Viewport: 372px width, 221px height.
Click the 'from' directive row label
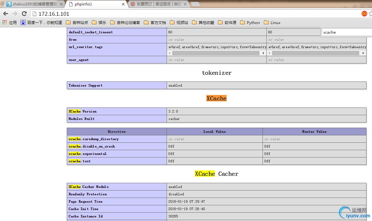pos(73,39)
